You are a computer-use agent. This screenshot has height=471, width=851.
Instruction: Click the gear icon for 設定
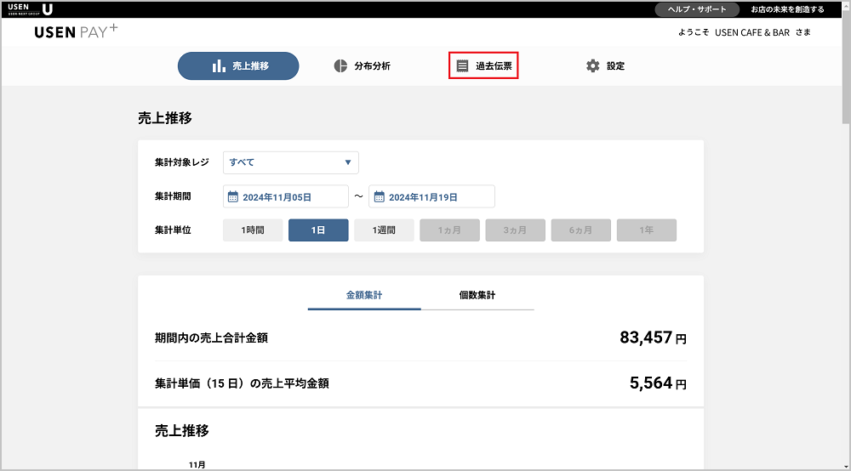pos(593,65)
